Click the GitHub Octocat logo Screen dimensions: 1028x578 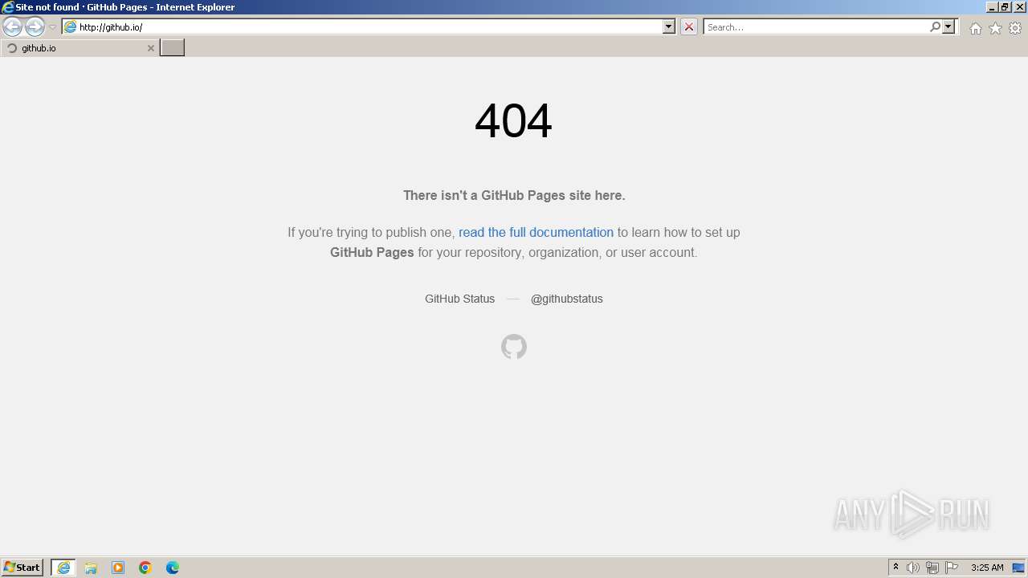pyautogui.click(x=514, y=347)
